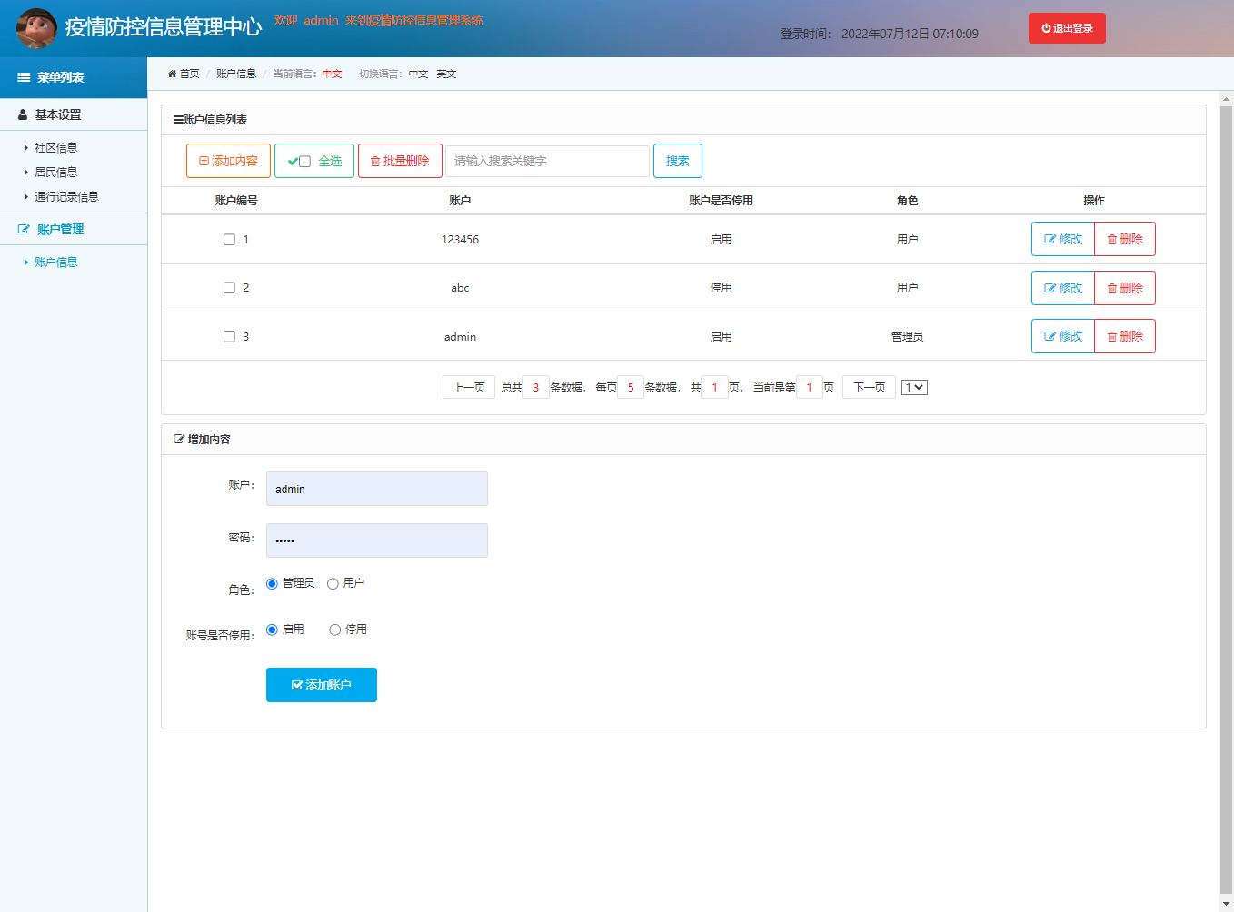Open the 账户信息 sidebar entry
The width and height of the screenshot is (1234, 912).
pos(54,262)
